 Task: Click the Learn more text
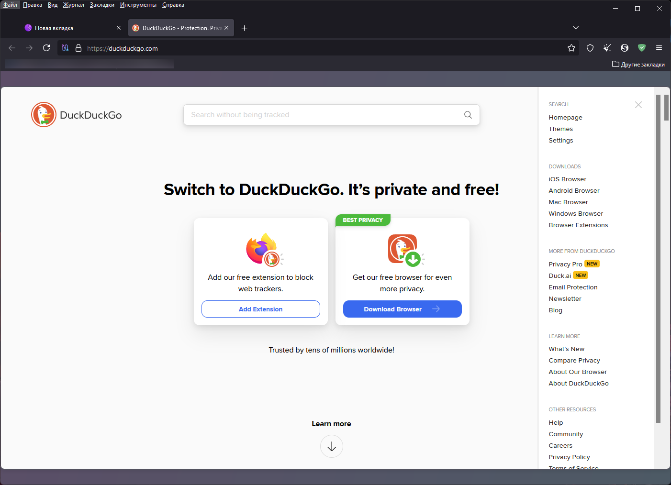click(x=332, y=424)
